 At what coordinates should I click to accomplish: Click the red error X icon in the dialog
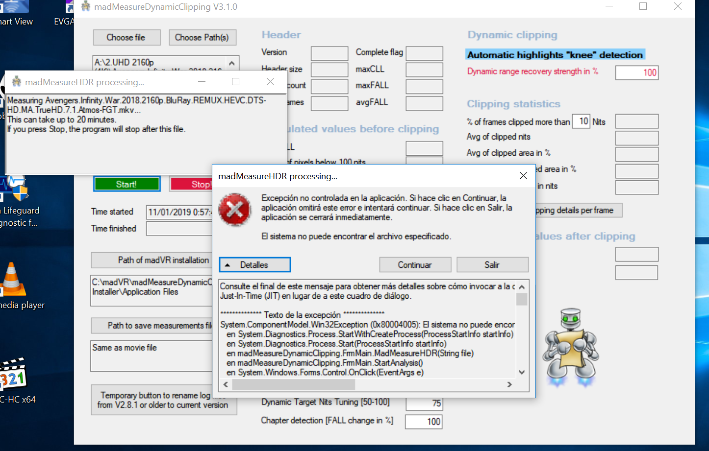pos(235,210)
